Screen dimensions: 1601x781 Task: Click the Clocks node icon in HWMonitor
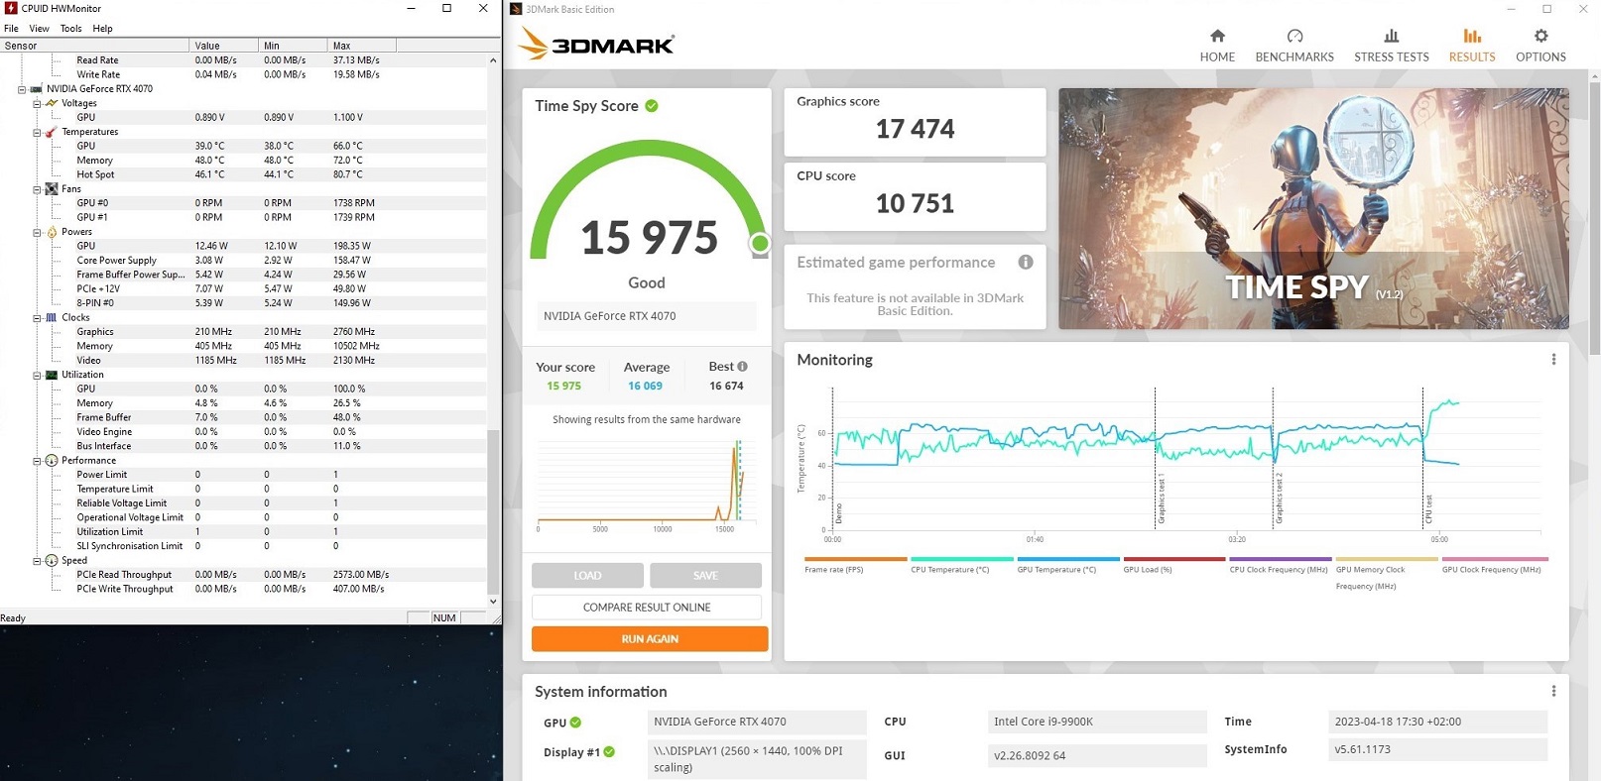(52, 317)
